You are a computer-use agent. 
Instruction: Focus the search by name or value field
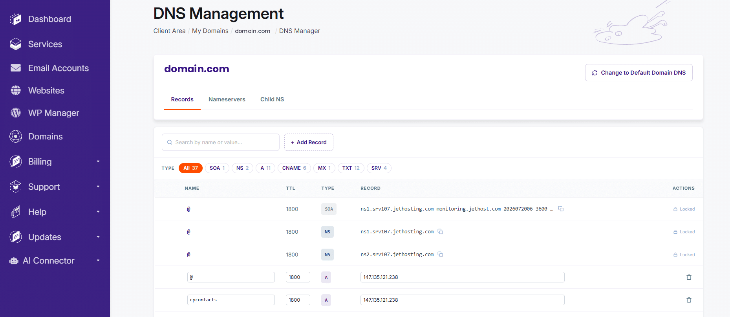[x=221, y=142]
